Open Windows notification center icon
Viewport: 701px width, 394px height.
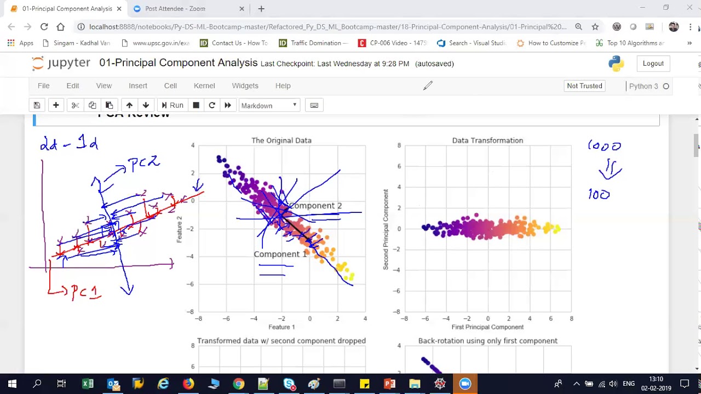[x=685, y=384]
